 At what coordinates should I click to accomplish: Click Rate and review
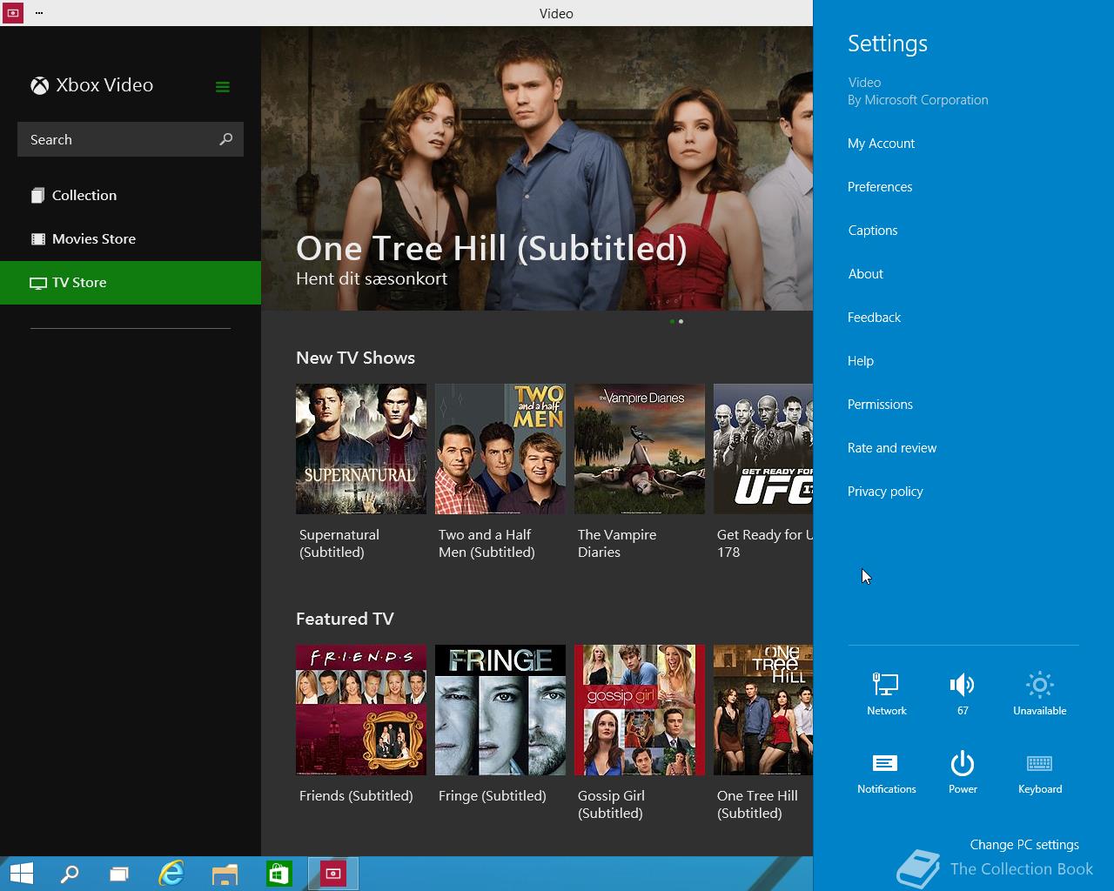(x=892, y=448)
